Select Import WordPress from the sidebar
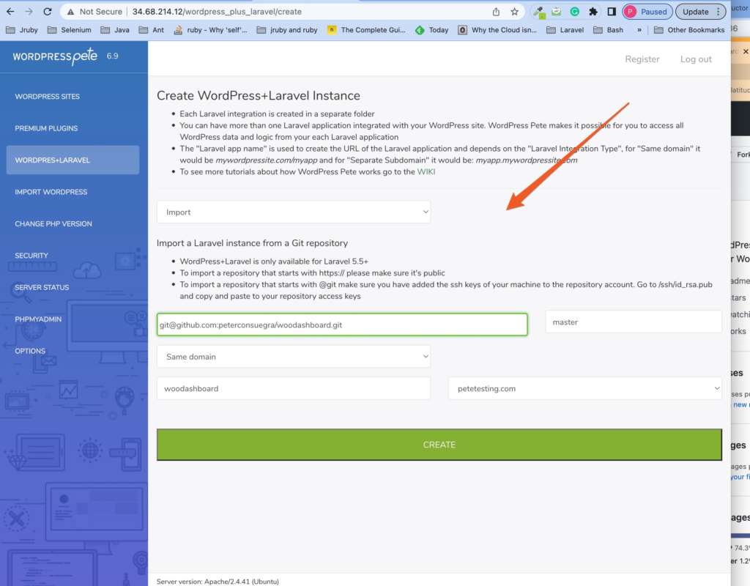The image size is (750, 586). [51, 192]
